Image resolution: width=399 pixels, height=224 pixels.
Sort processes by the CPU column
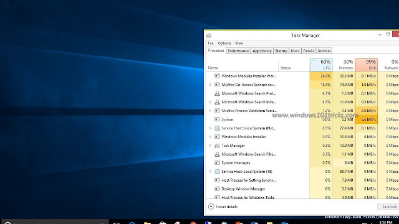(x=321, y=65)
